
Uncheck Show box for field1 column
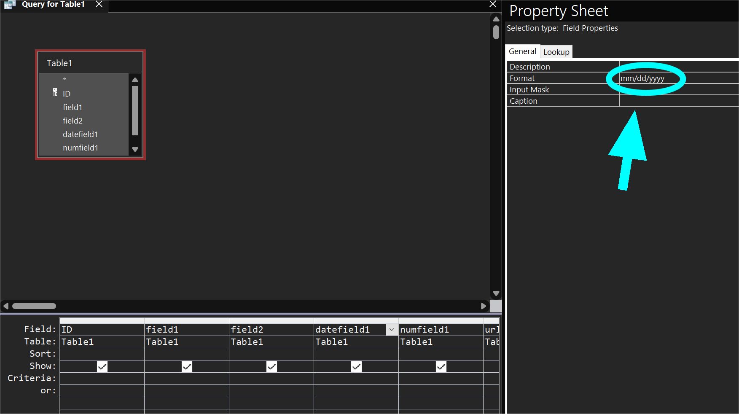(x=187, y=366)
